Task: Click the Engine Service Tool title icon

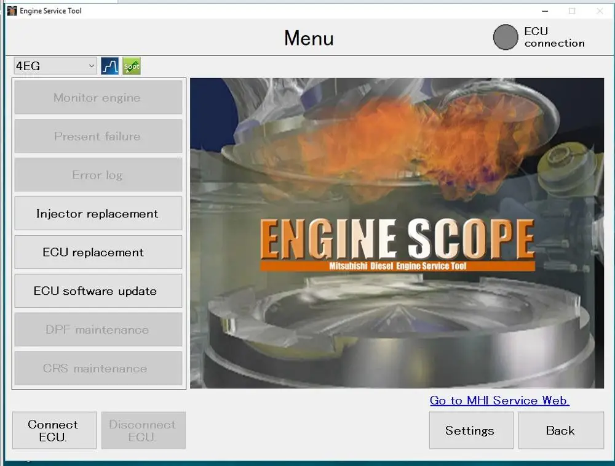Action: [x=12, y=11]
